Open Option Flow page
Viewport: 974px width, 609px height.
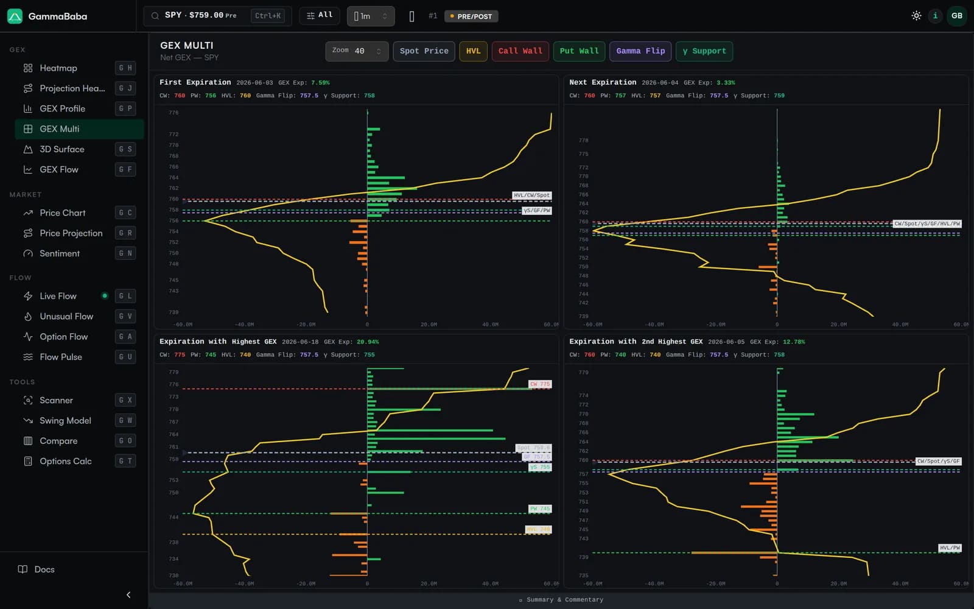[x=79, y=337]
